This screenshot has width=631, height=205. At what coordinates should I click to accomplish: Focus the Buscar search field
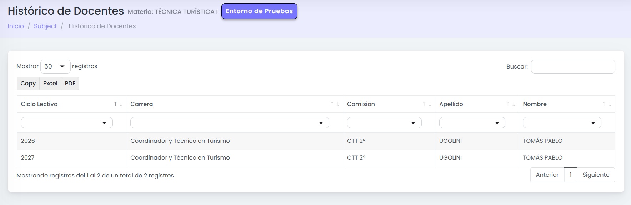pyautogui.click(x=573, y=67)
